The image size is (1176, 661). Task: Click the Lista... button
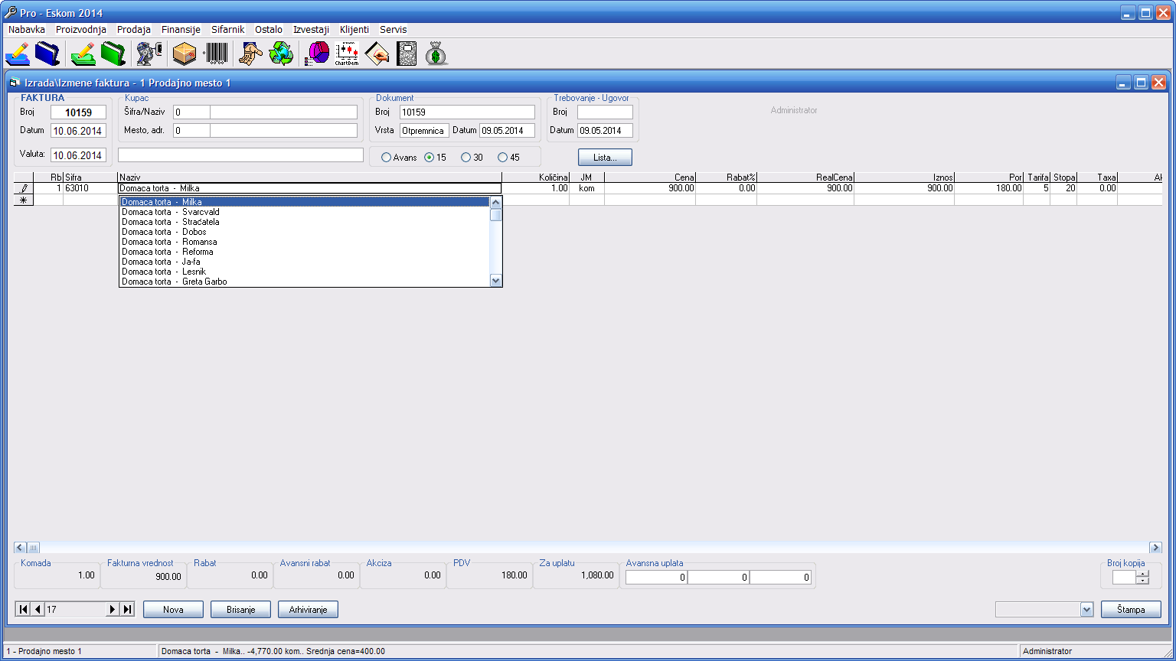[605, 158]
